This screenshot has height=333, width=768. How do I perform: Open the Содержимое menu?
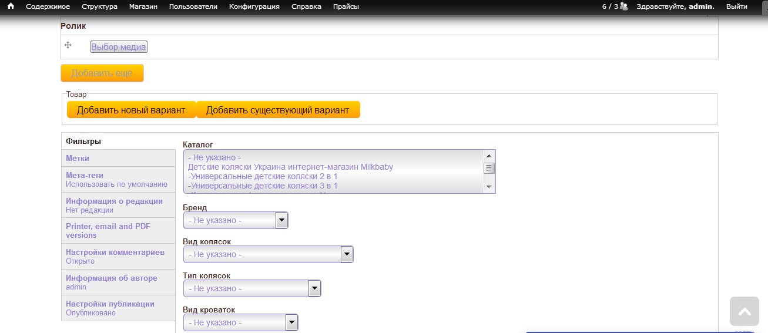tap(48, 6)
